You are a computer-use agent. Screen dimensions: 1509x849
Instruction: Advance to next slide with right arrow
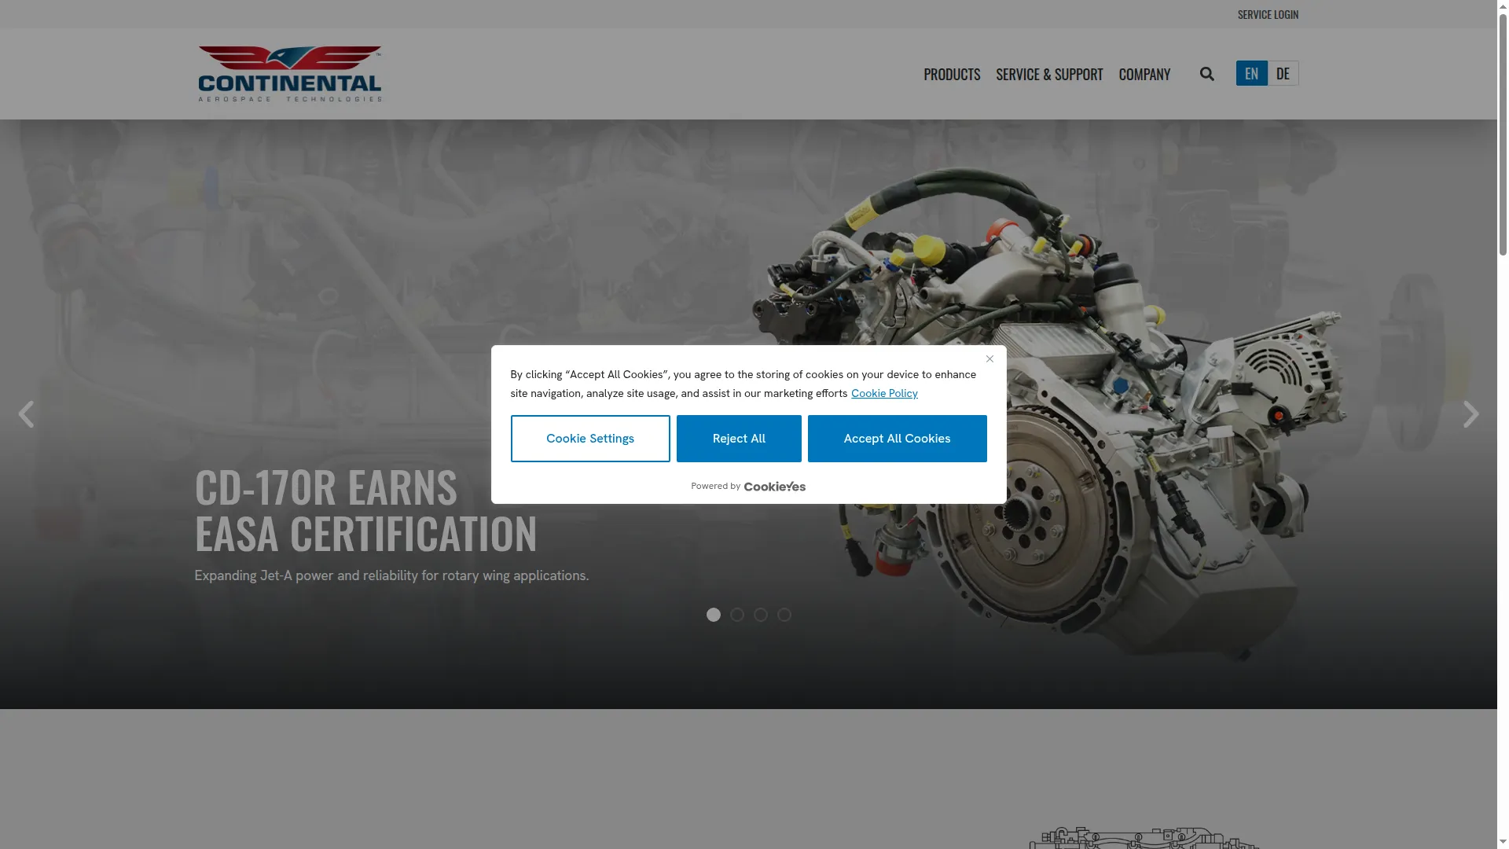pyautogui.click(x=1470, y=414)
